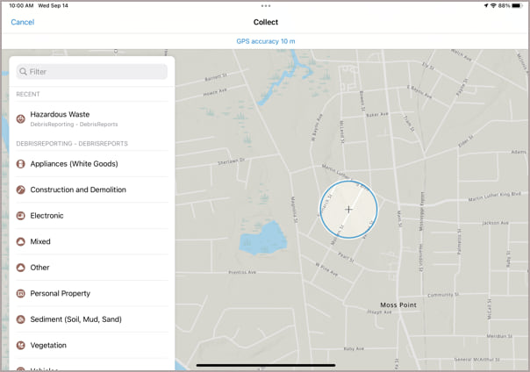Viewport: 530px width, 372px height.
Task: Tap the Wi-Fi icon in status bar
Action: pos(493,6)
